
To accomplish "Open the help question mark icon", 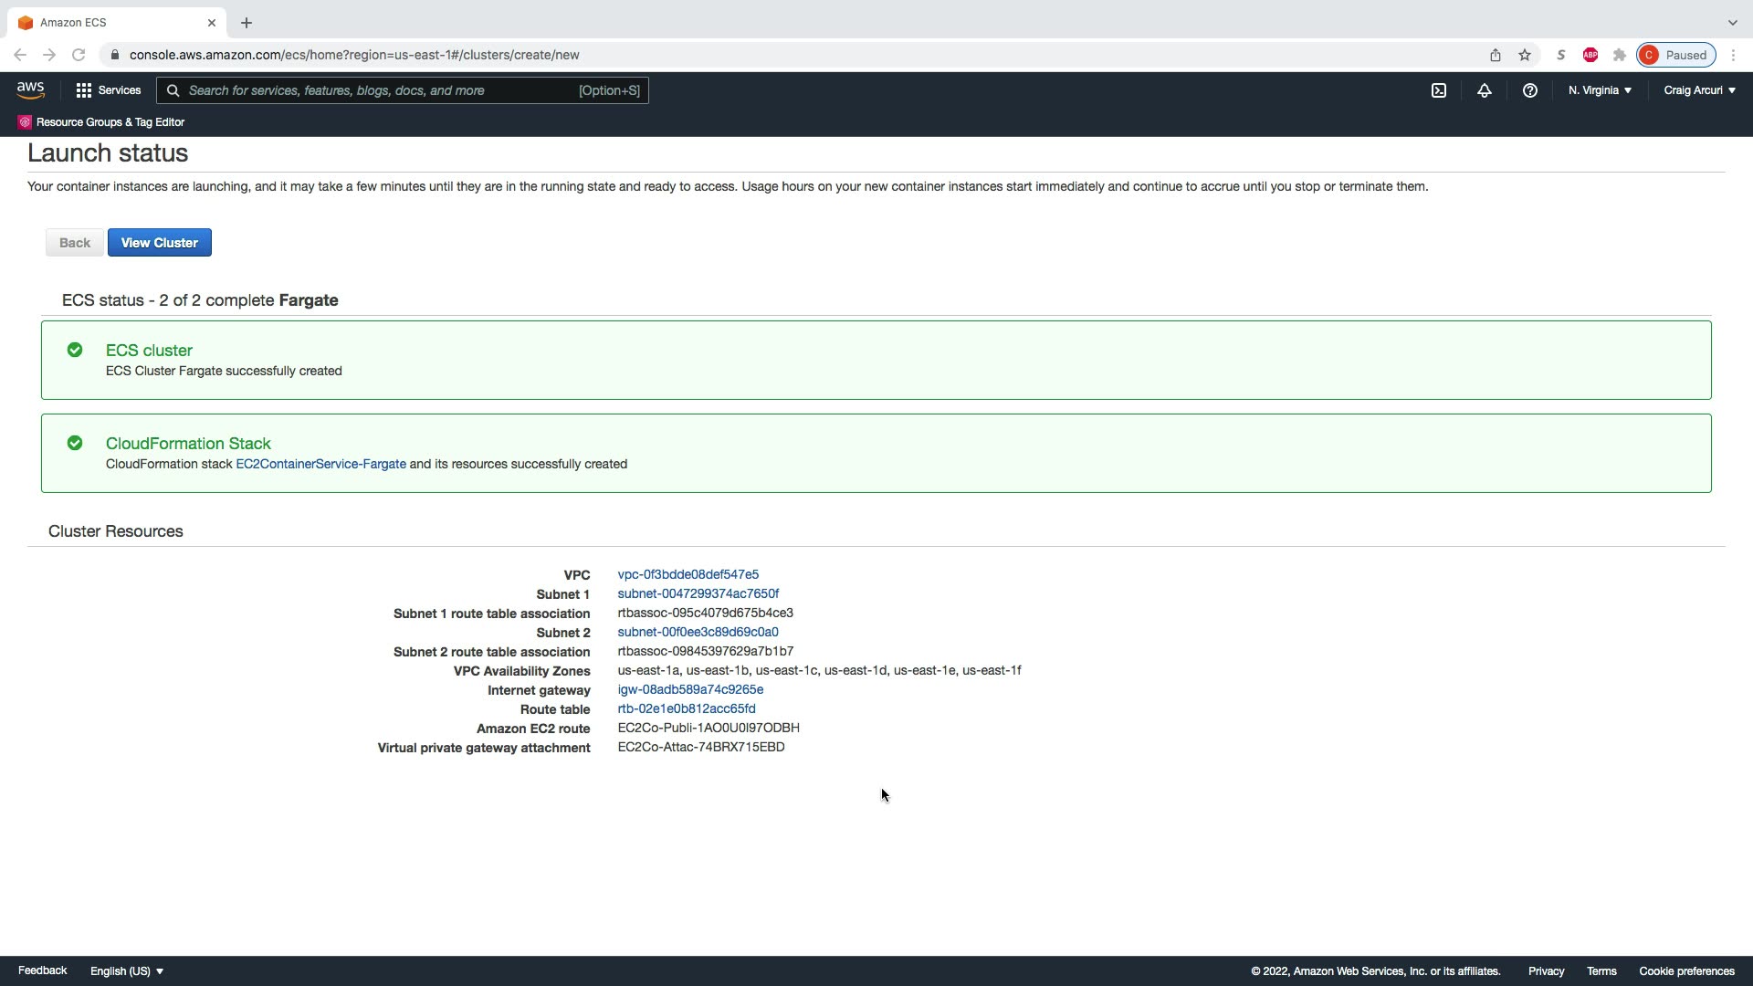I will click(x=1529, y=90).
